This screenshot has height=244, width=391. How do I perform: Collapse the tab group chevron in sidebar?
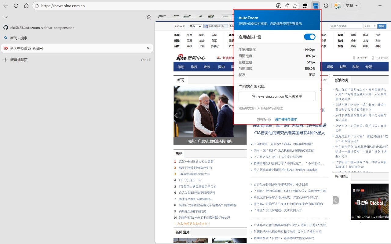(5, 17)
